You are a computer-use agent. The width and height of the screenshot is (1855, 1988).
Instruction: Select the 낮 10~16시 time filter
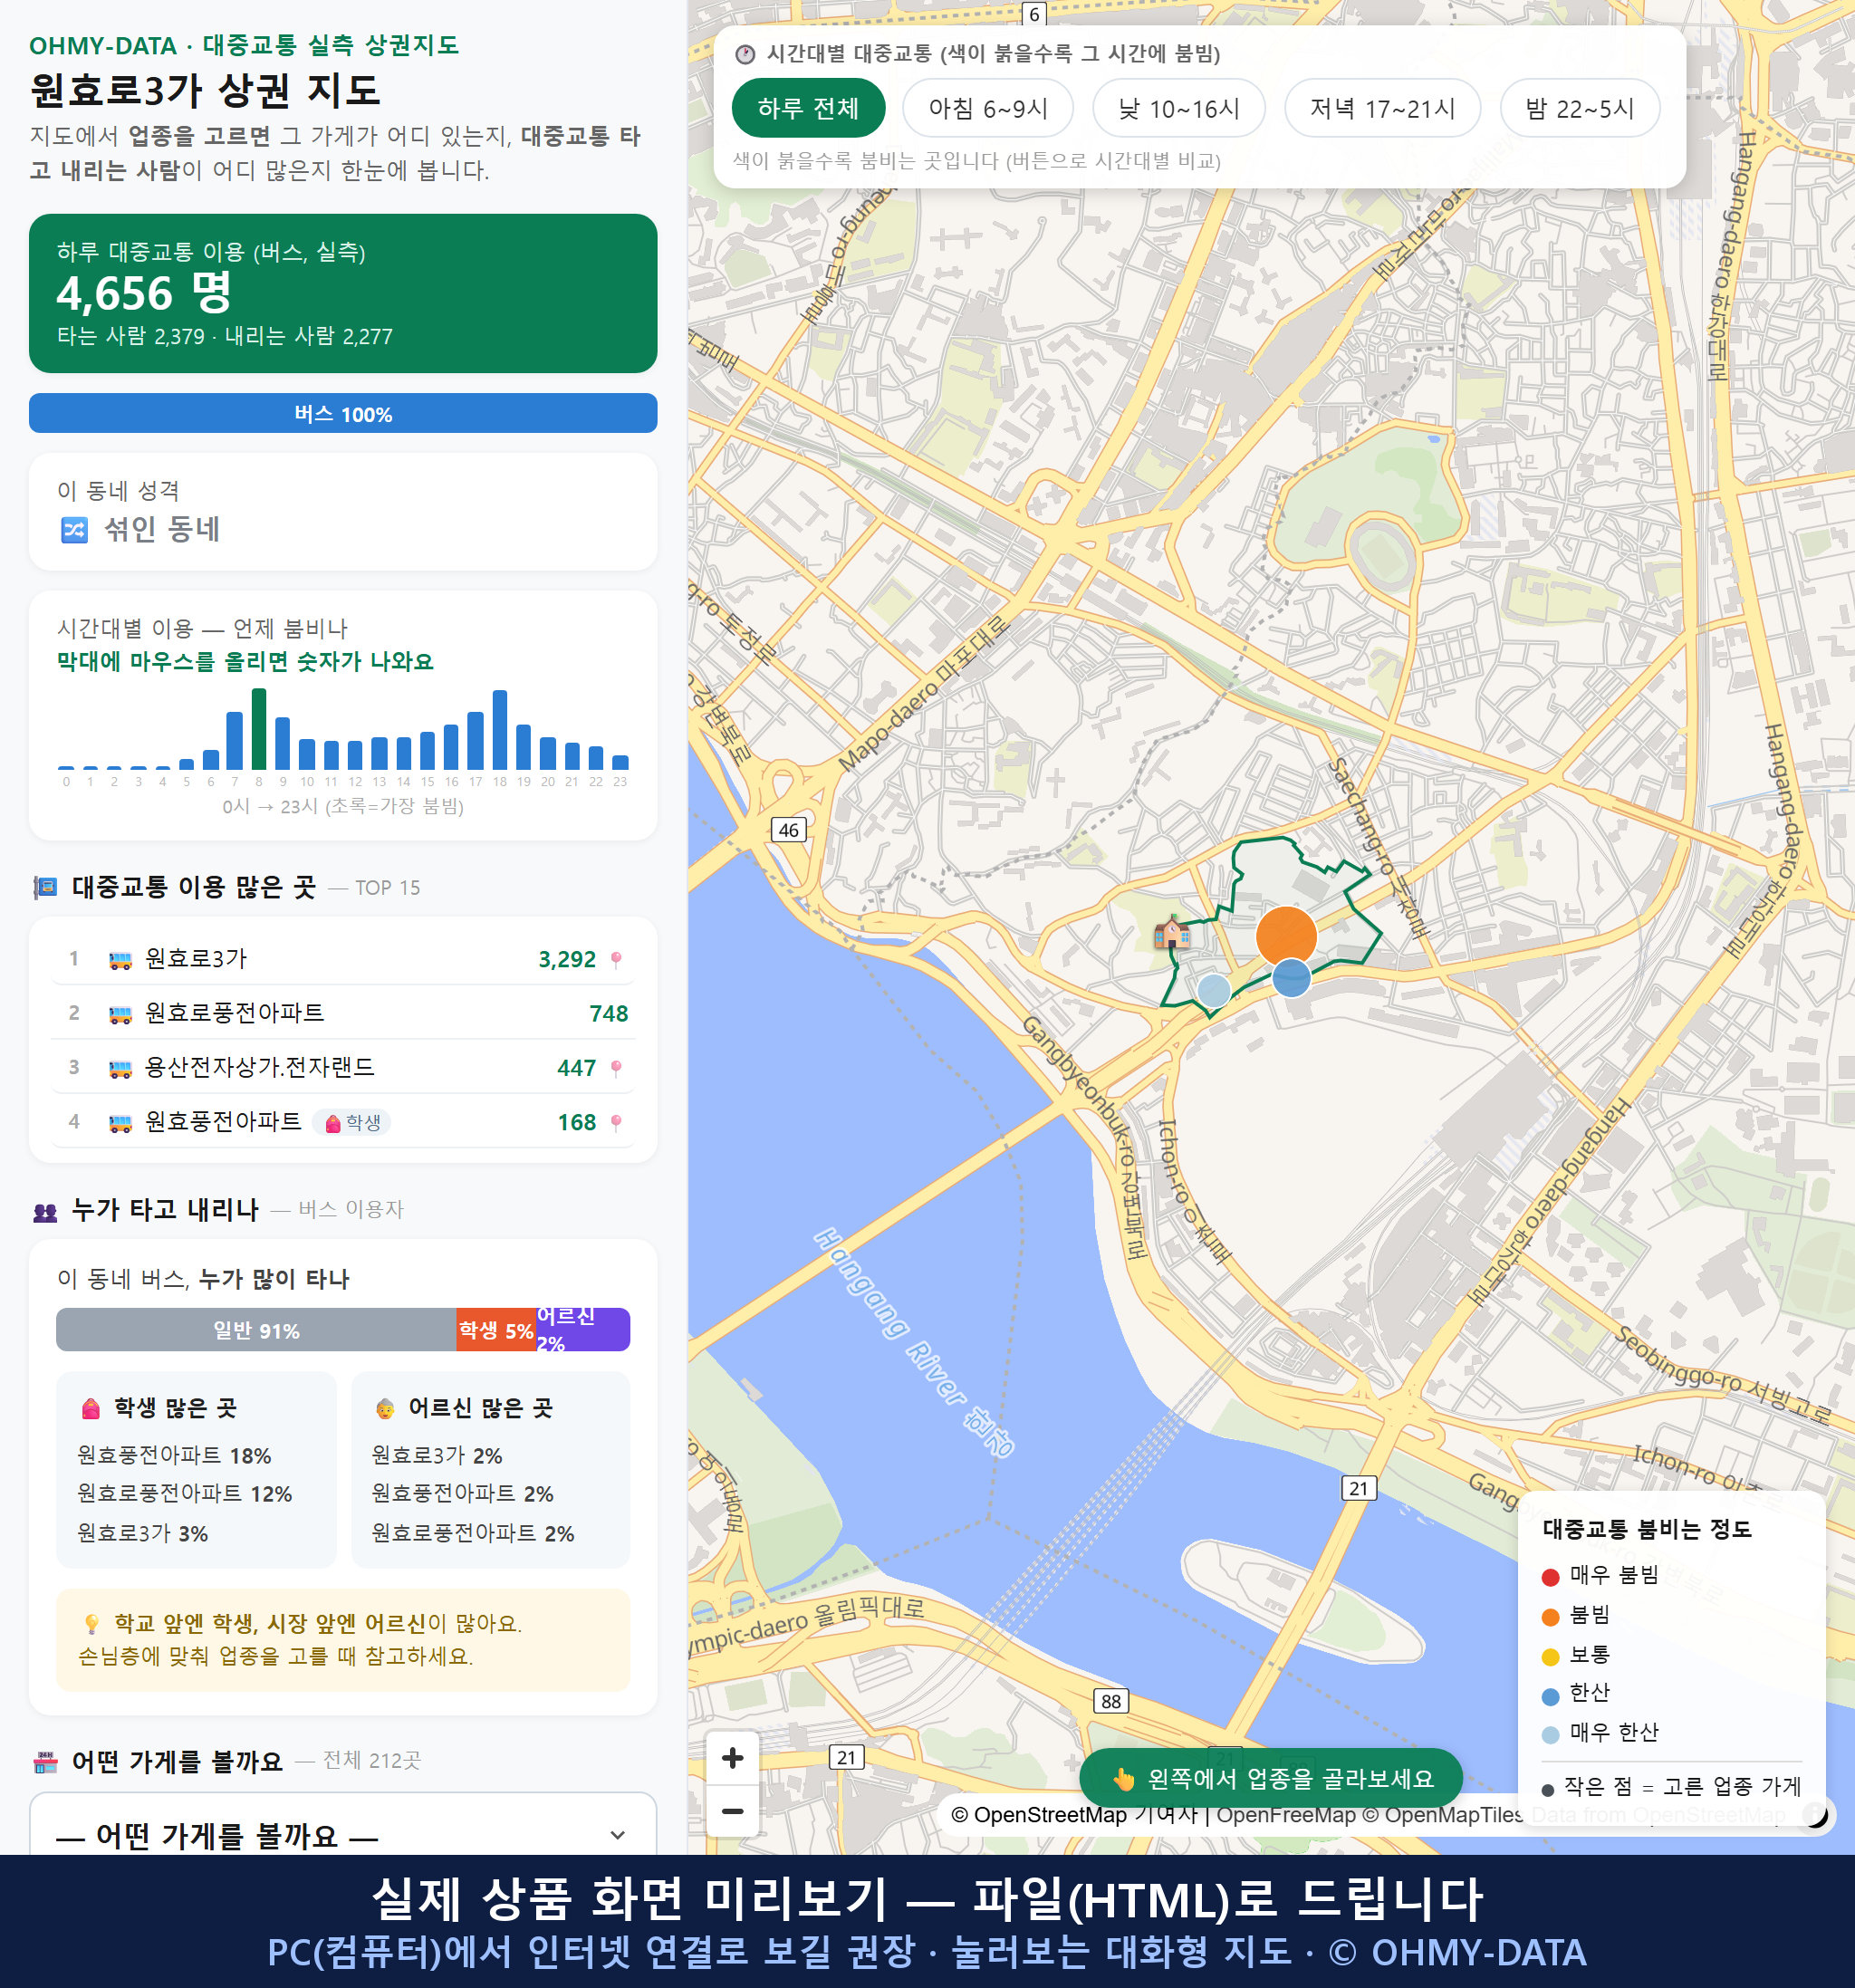pyautogui.click(x=1179, y=108)
